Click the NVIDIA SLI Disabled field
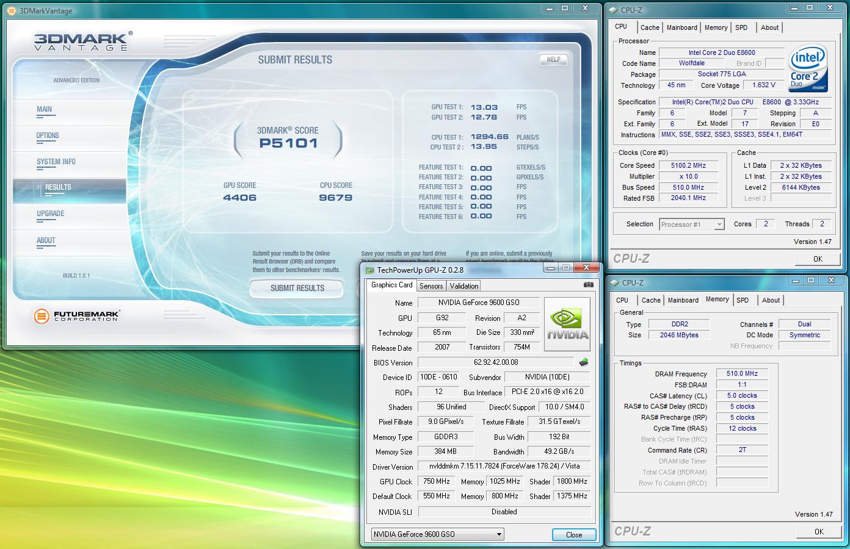The image size is (850, 549). (504, 512)
